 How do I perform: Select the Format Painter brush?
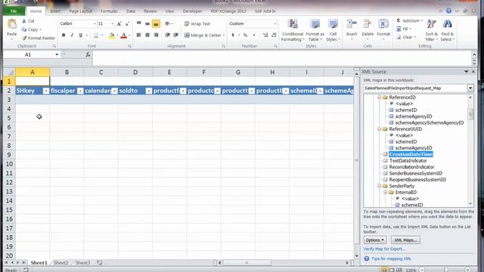(x=24, y=38)
